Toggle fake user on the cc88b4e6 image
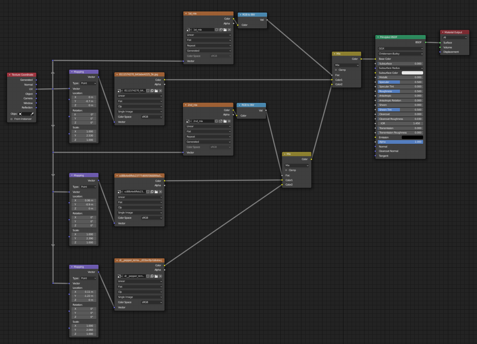 148,192
